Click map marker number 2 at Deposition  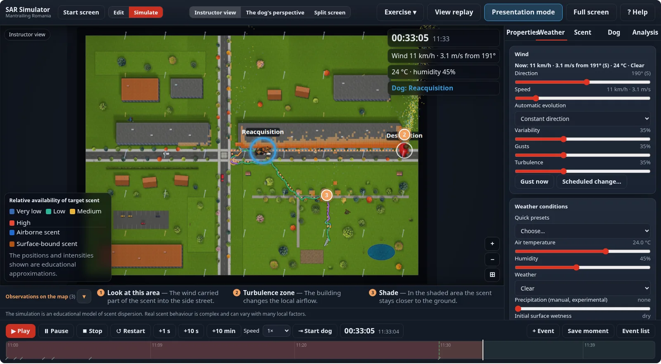(x=404, y=135)
